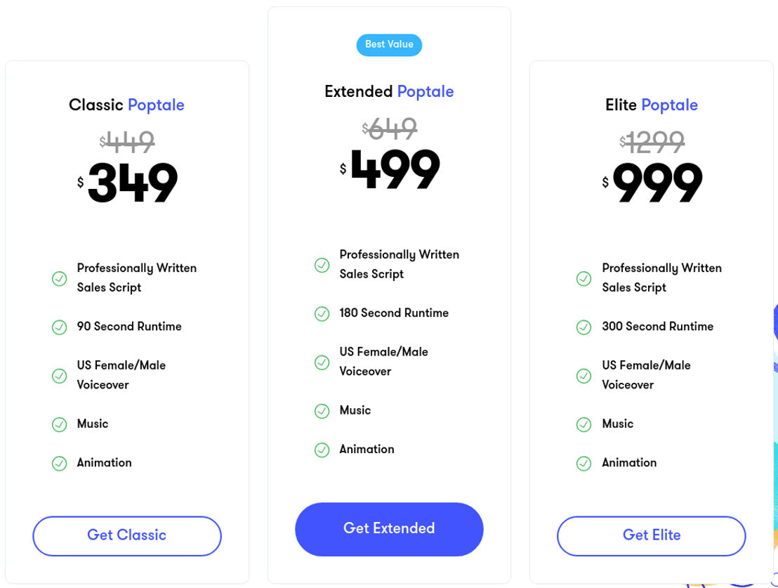This screenshot has width=778, height=588.
Task: Click Elite plan's Animation checkmark icon
Action: tap(583, 464)
